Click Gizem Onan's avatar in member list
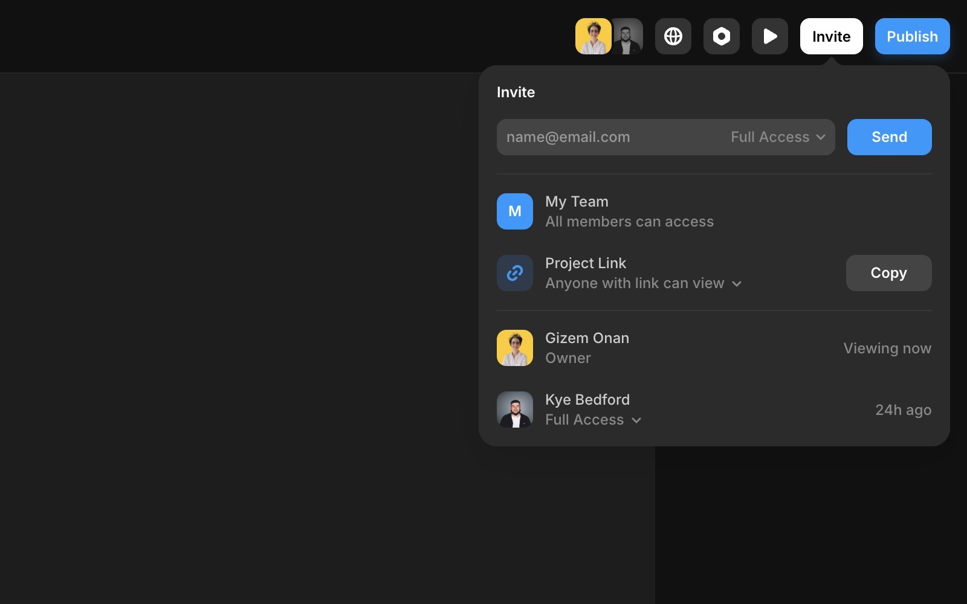The width and height of the screenshot is (967, 604). 515,348
